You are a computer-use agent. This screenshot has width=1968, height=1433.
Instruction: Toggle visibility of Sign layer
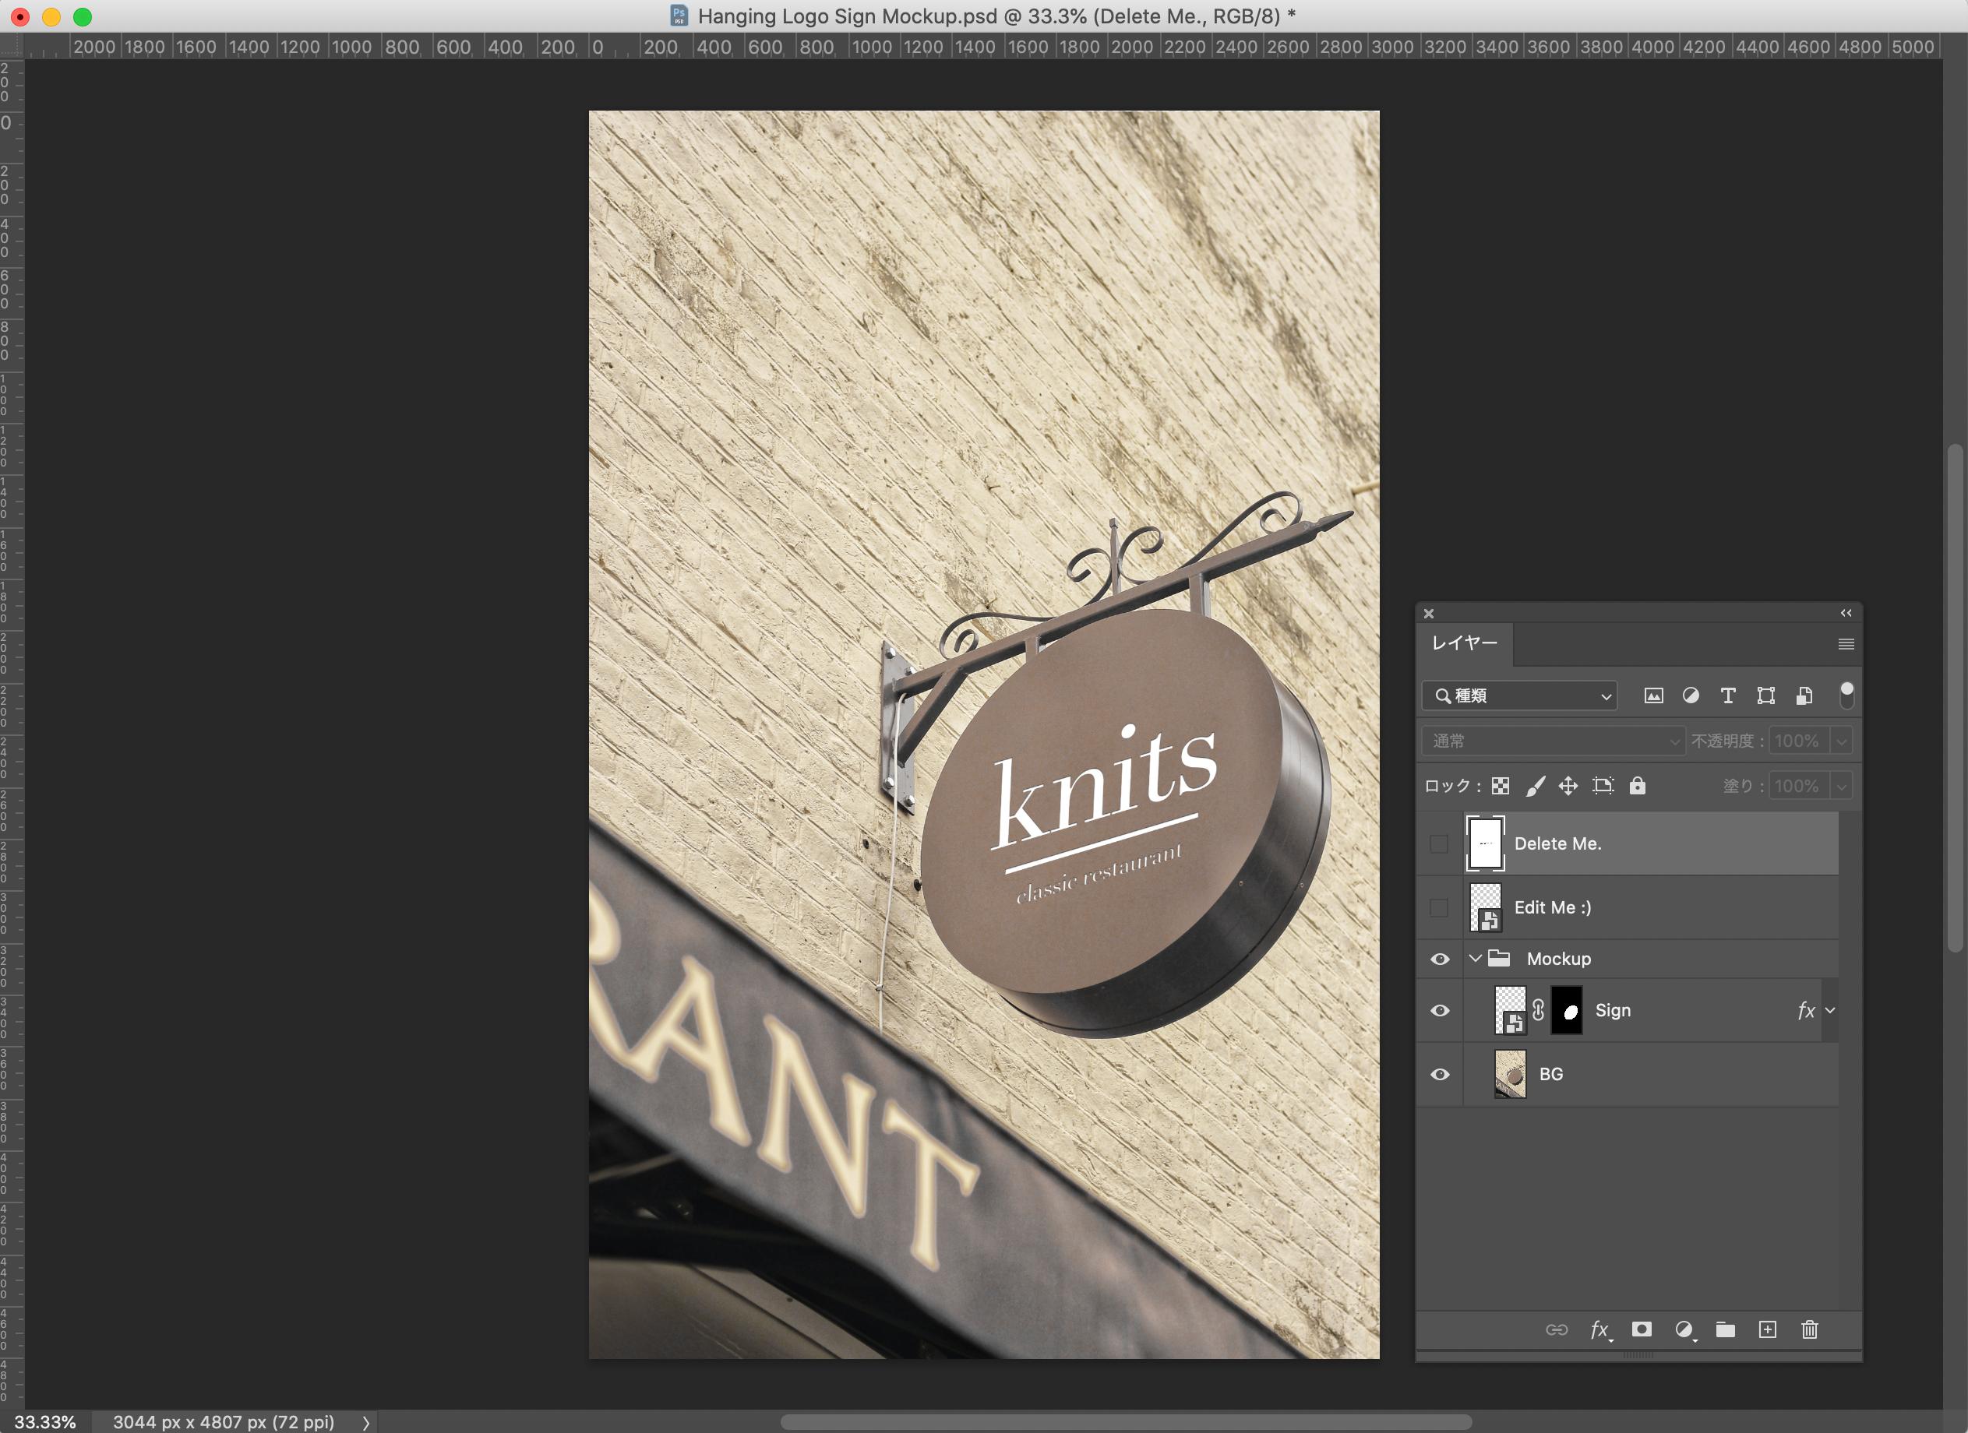tap(1440, 1011)
